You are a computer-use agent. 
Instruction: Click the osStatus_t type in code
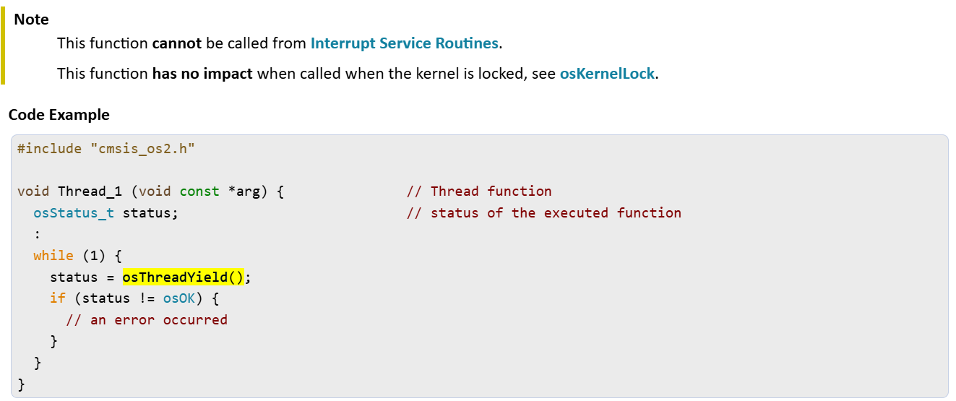click(x=74, y=212)
